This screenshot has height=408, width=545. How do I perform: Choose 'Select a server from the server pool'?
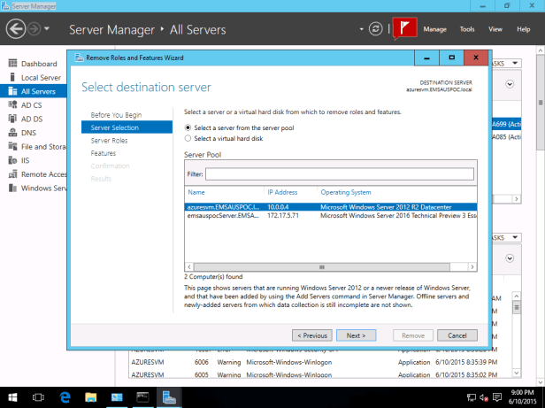point(188,128)
